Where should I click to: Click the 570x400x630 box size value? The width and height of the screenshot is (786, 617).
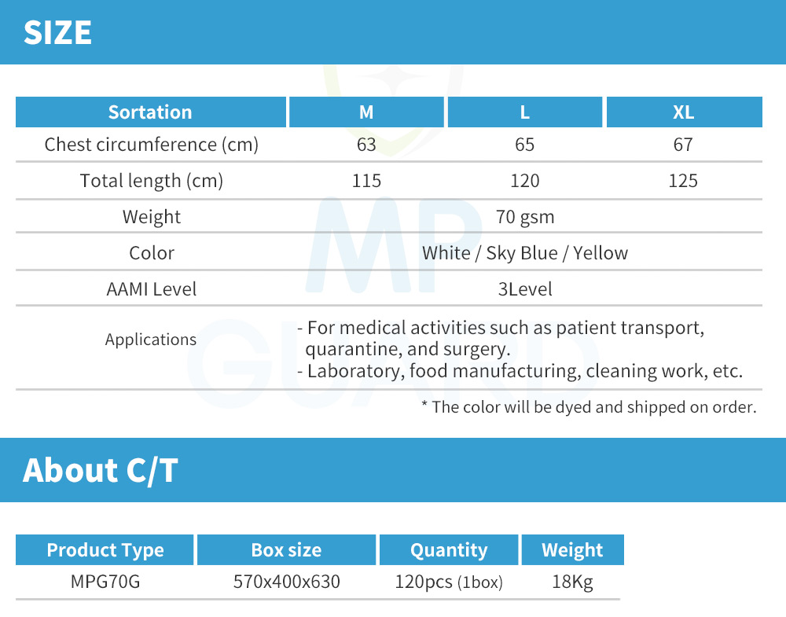pyautogui.click(x=286, y=582)
